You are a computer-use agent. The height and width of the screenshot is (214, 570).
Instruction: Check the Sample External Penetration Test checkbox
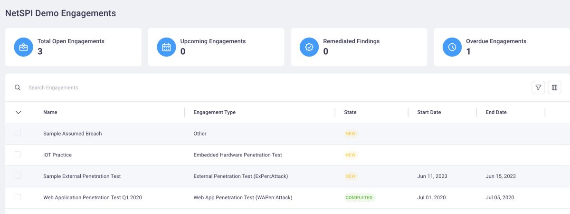click(18, 176)
